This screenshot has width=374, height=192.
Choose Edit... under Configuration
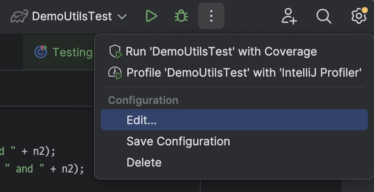coord(141,120)
